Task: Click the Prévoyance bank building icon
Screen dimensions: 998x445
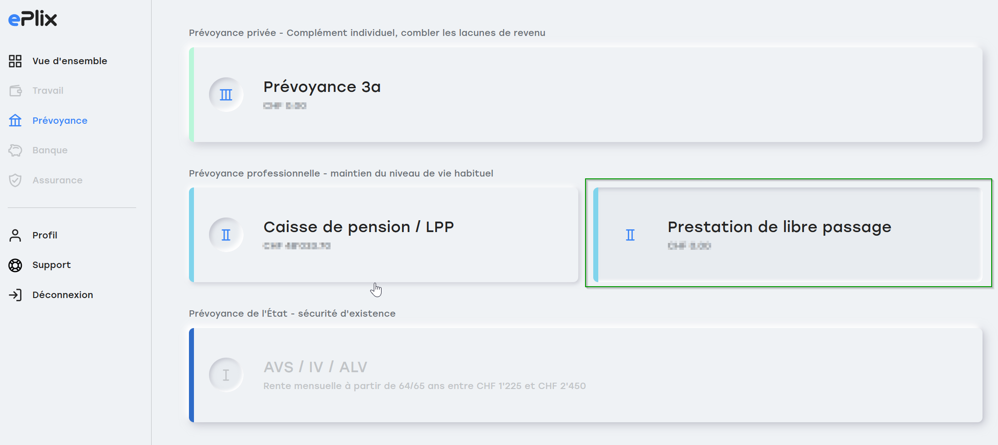Action: 15,121
